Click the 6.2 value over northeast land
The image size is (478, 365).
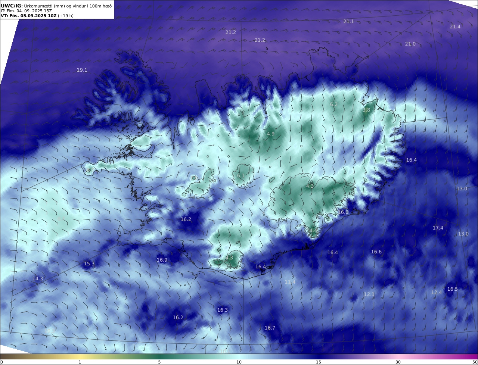click(x=334, y=104)
